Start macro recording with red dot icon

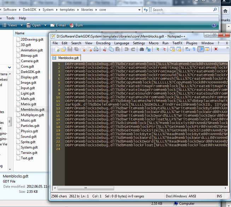click(x=216, y=49)
